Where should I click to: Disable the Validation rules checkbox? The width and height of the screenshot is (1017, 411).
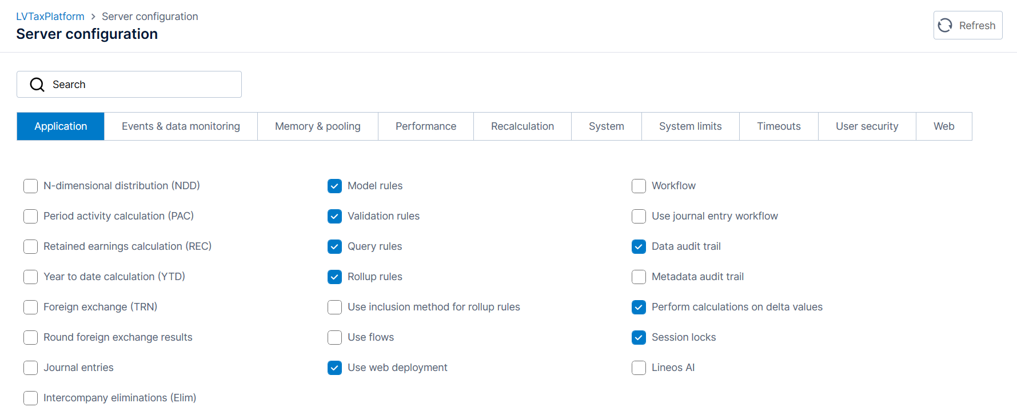click(335, 216)
